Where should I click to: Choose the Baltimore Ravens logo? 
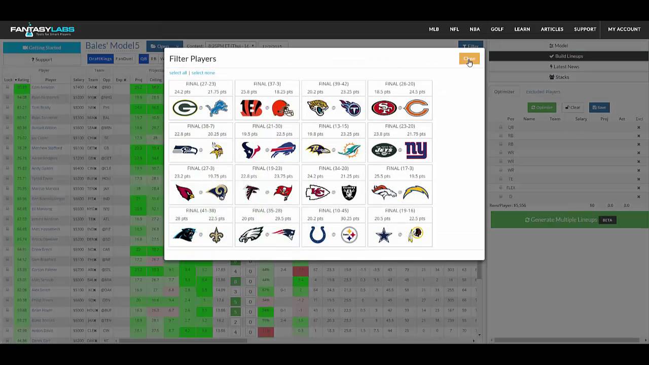click(317, 150)
